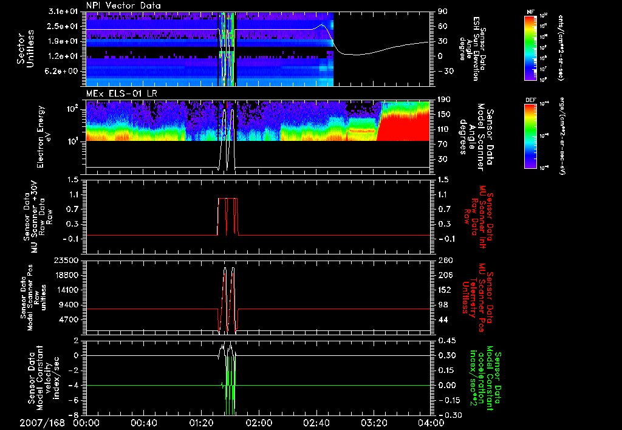Image resolution: width=622 pixels, height=430 pixels.
Task: Click the "NF" color bar label
Action: tap(530, 12)
